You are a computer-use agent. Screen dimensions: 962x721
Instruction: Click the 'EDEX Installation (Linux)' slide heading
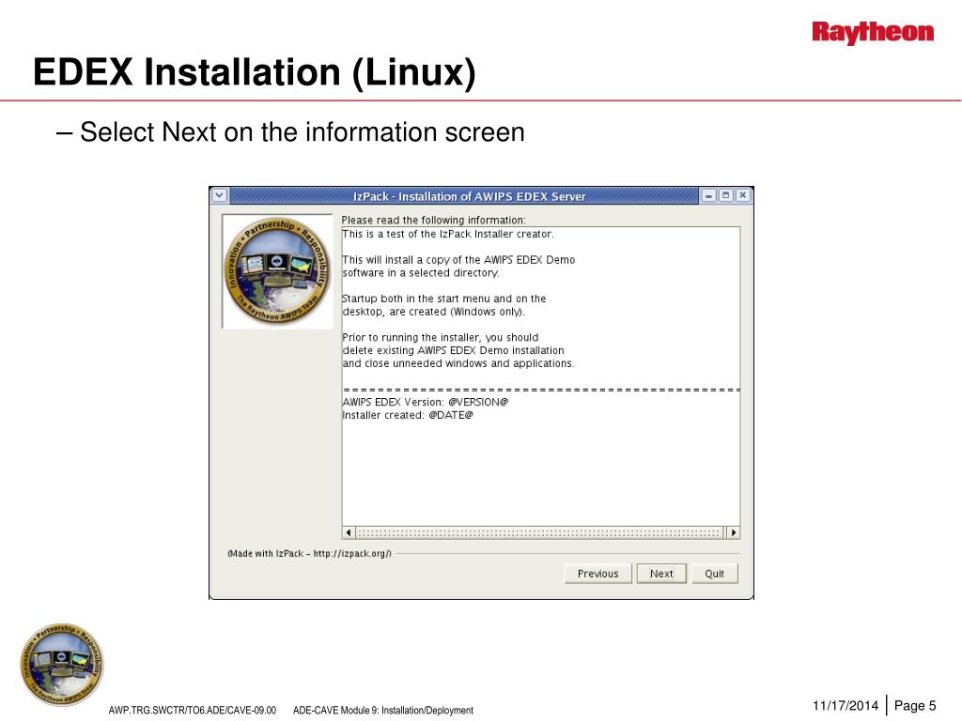[254, 71]
